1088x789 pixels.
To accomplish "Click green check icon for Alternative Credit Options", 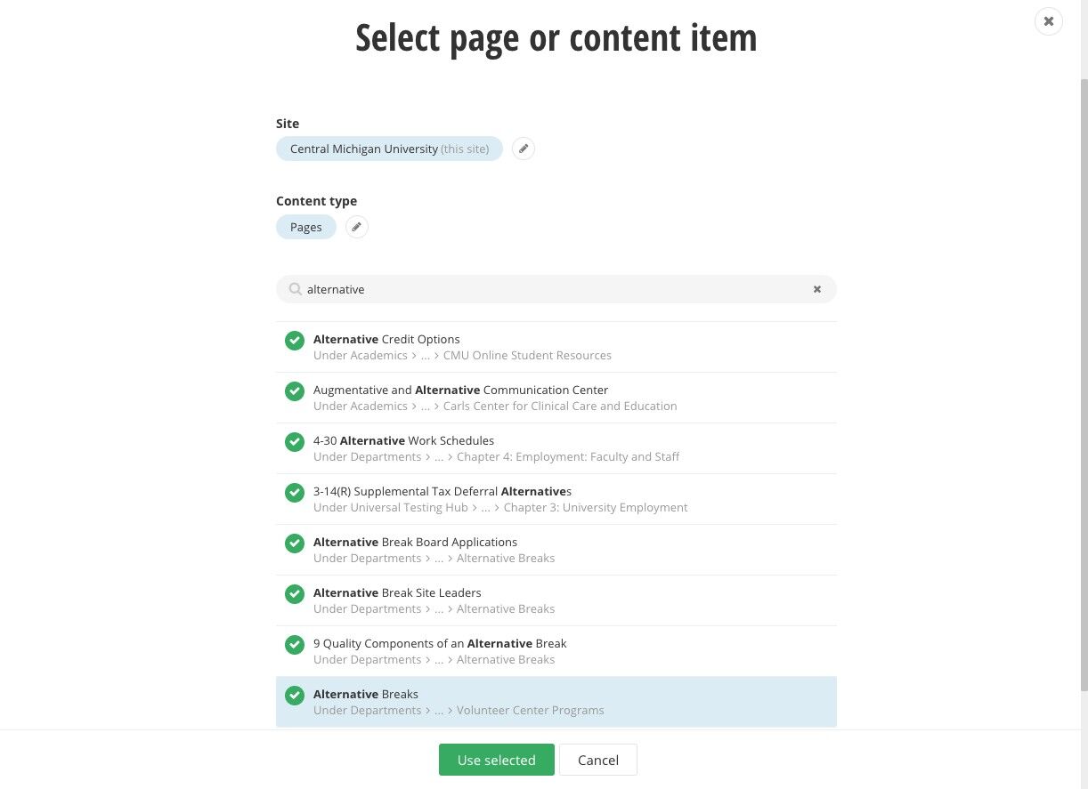I will click(295, 340).
